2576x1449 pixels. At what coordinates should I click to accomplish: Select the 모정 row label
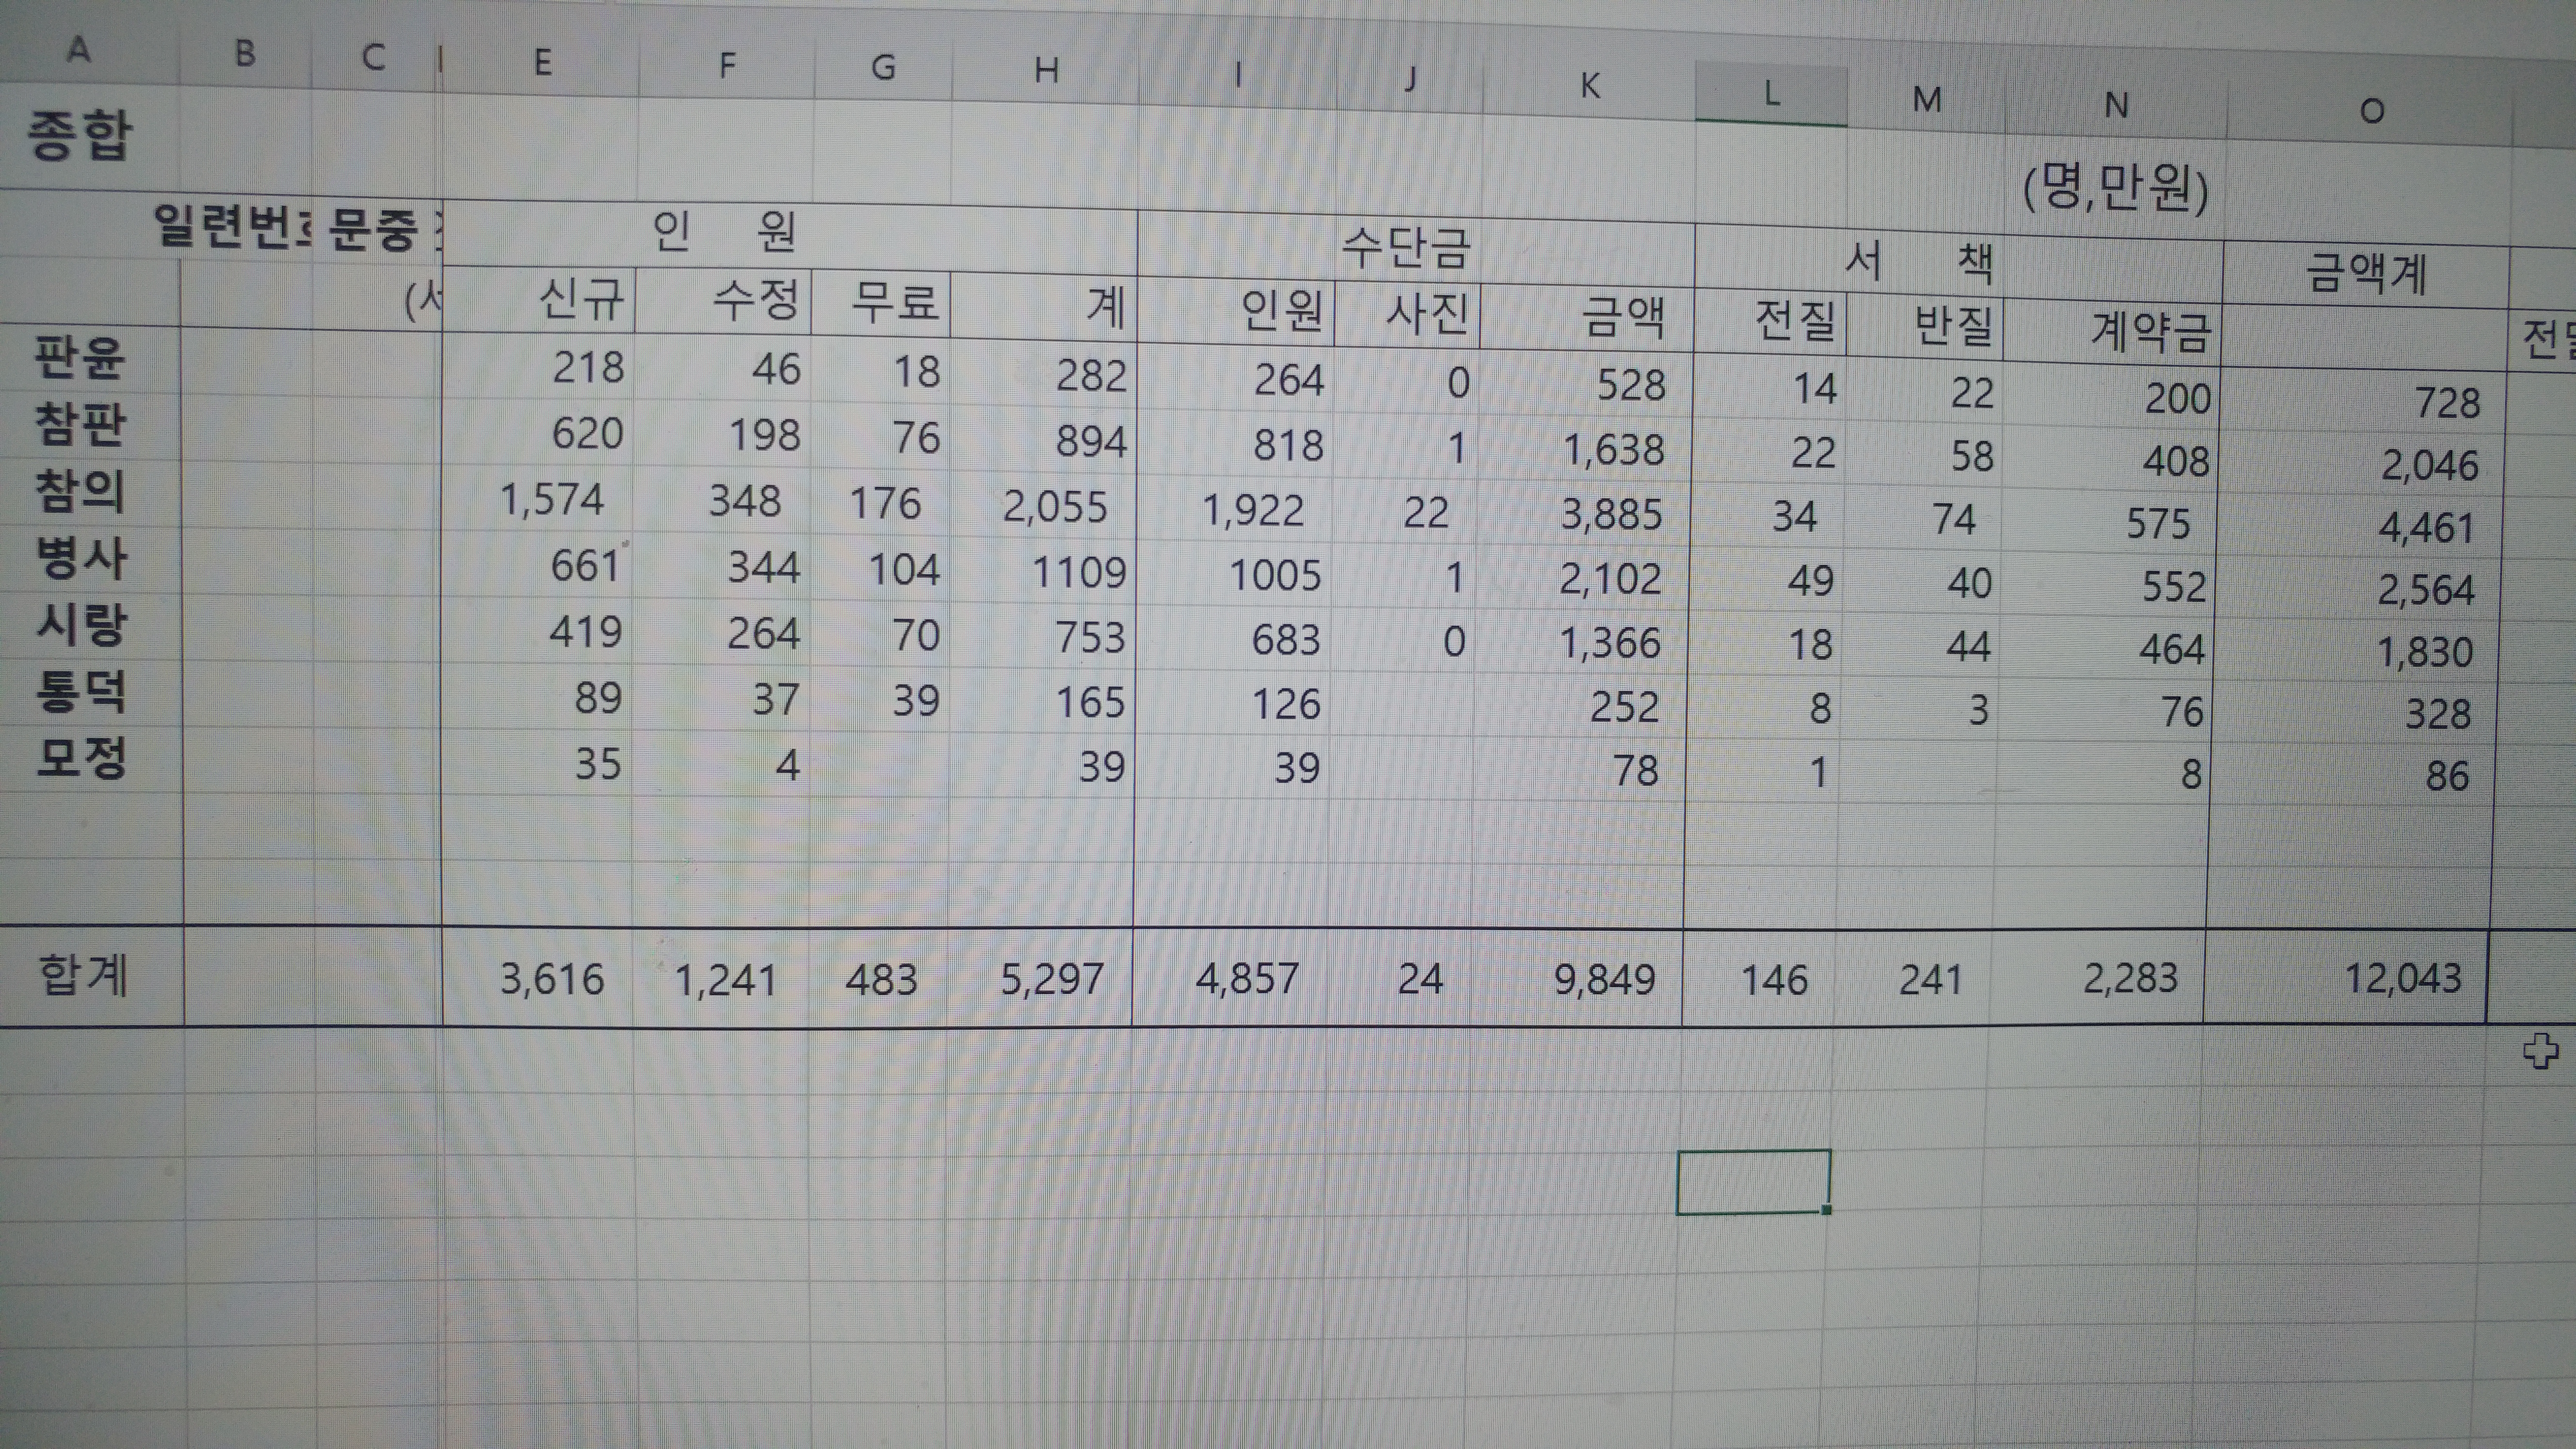pos(81,758)
